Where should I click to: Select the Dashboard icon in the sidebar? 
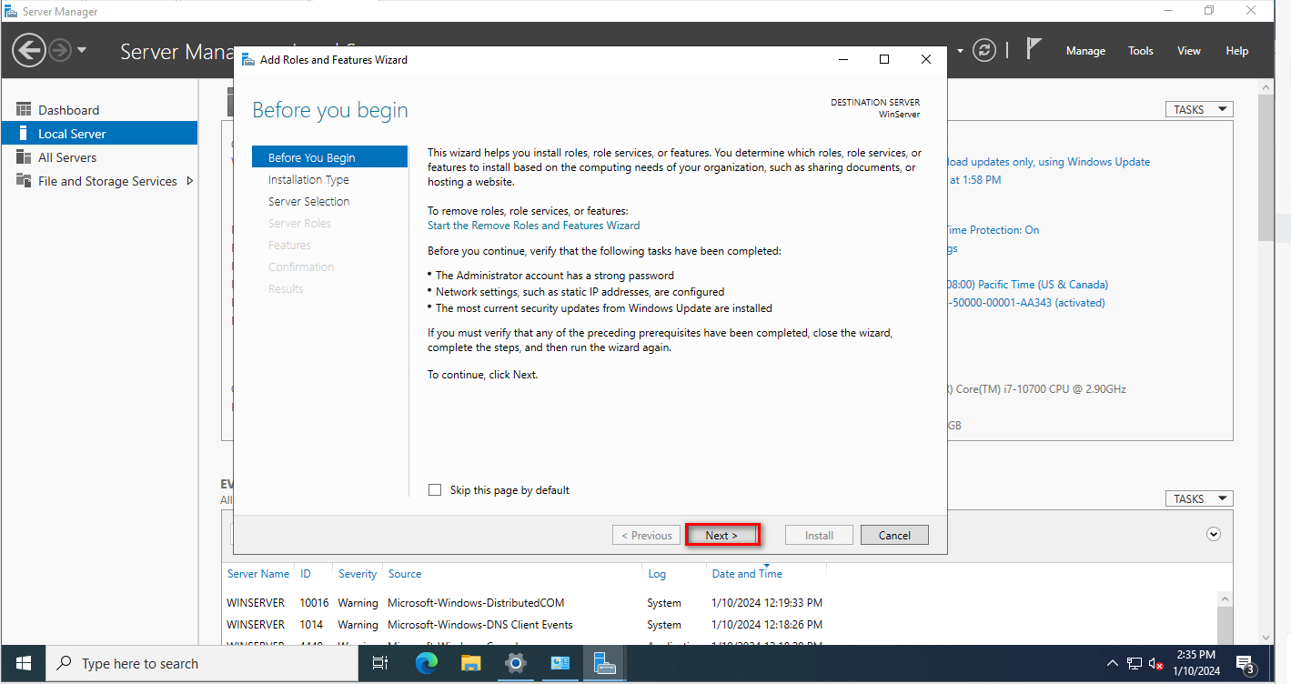[x=24, y=110]
